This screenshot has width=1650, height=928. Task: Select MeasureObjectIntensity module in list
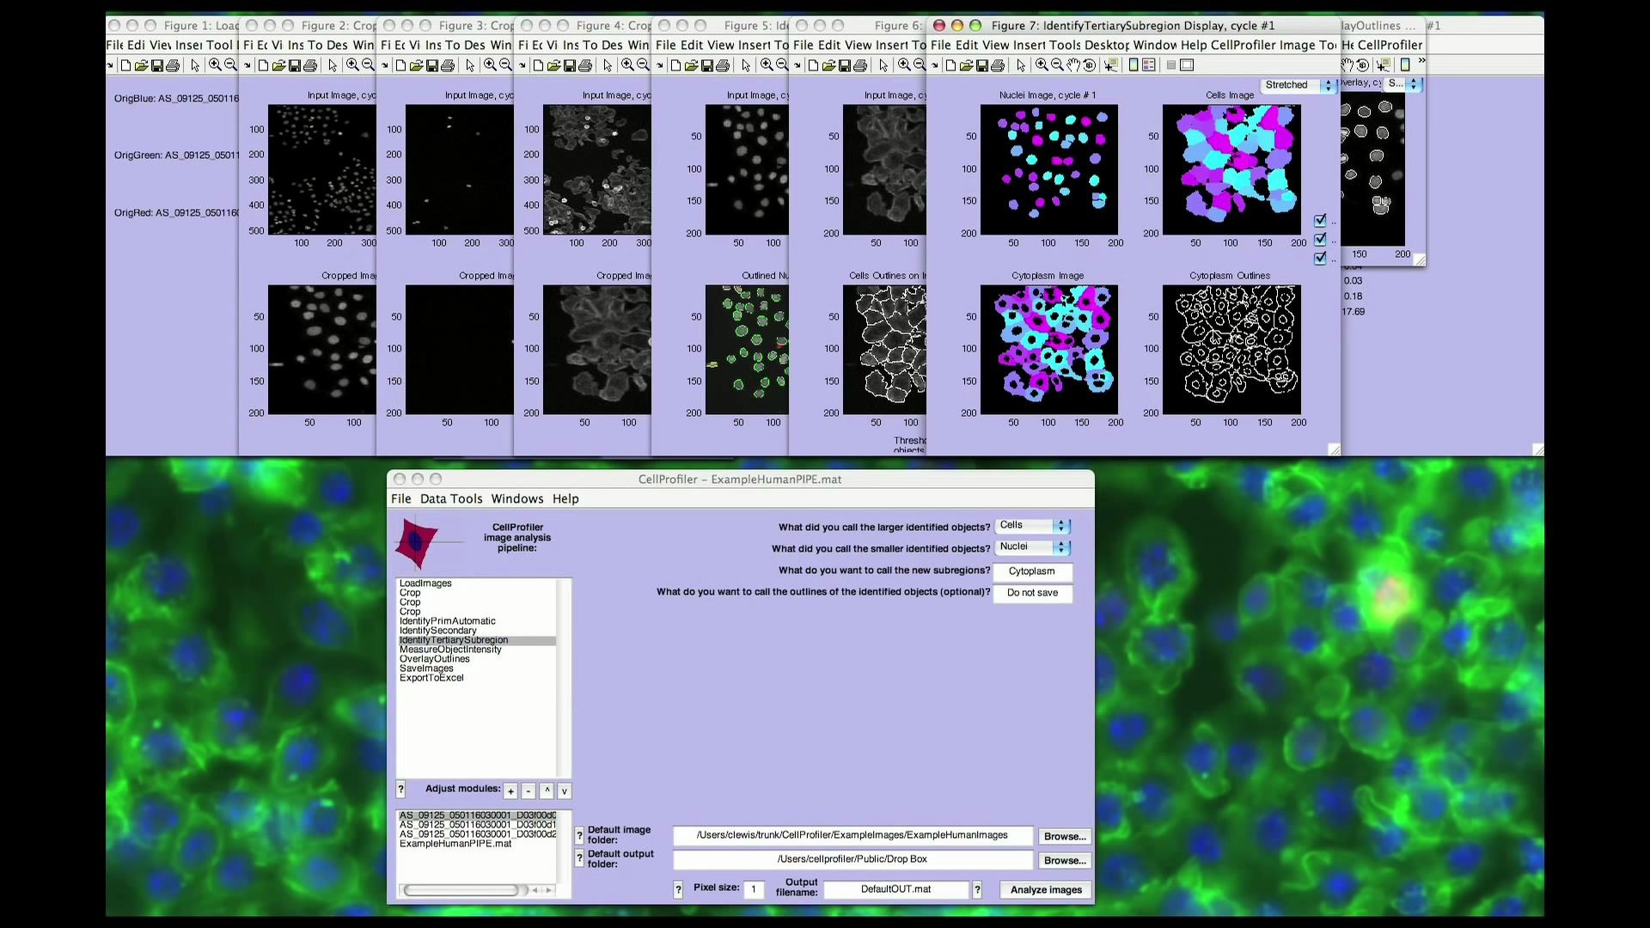coord(450,650)
